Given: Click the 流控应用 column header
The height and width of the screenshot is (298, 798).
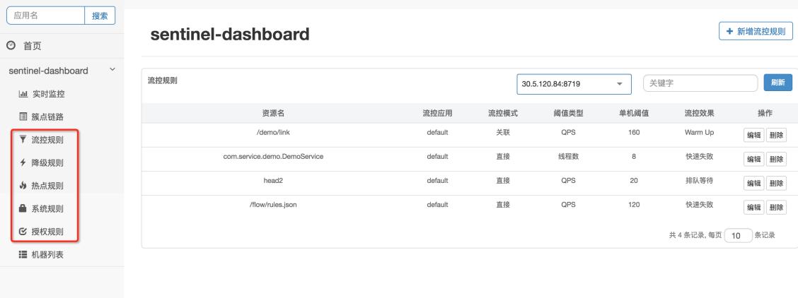Looking at the screenshot, I should point(437,113).
